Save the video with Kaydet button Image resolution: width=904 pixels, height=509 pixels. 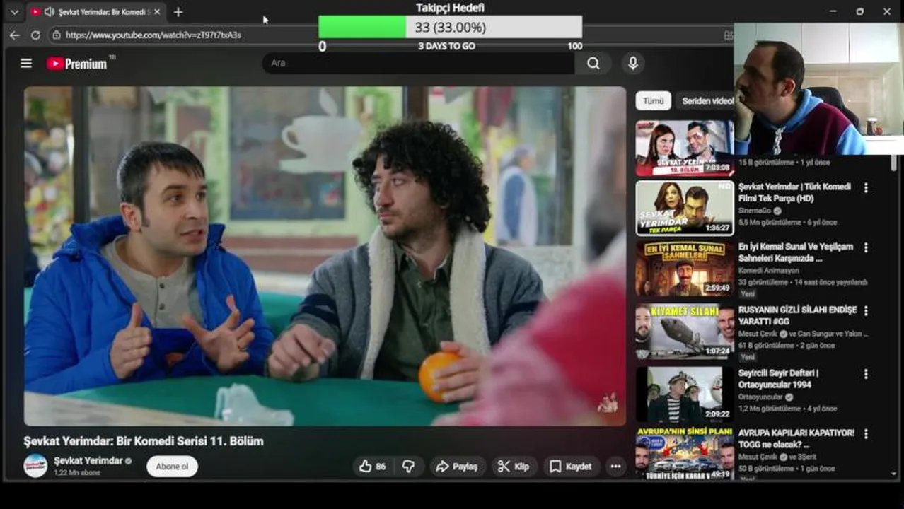click(570, 467)
